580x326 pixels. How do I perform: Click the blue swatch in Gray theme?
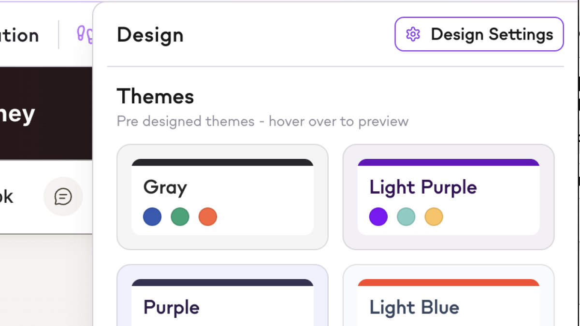(152, 217)
